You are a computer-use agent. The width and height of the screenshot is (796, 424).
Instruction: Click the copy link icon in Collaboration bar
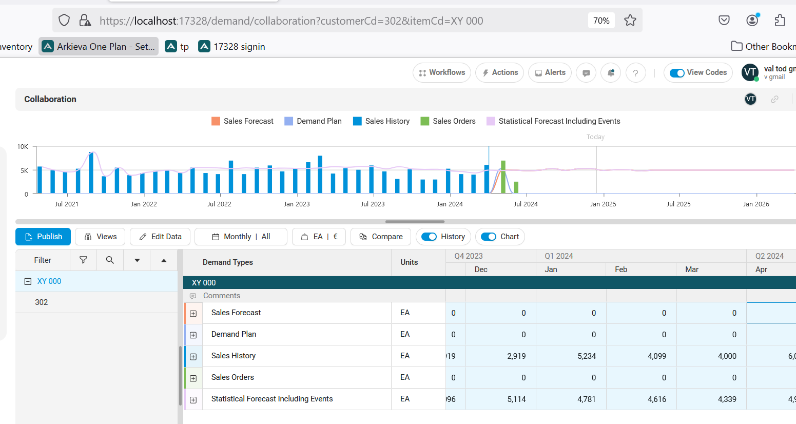[774, 100]
